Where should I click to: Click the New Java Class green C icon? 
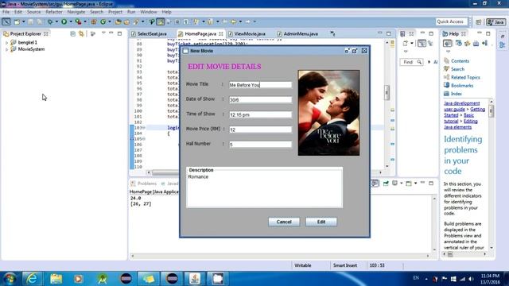coord(103,21)
